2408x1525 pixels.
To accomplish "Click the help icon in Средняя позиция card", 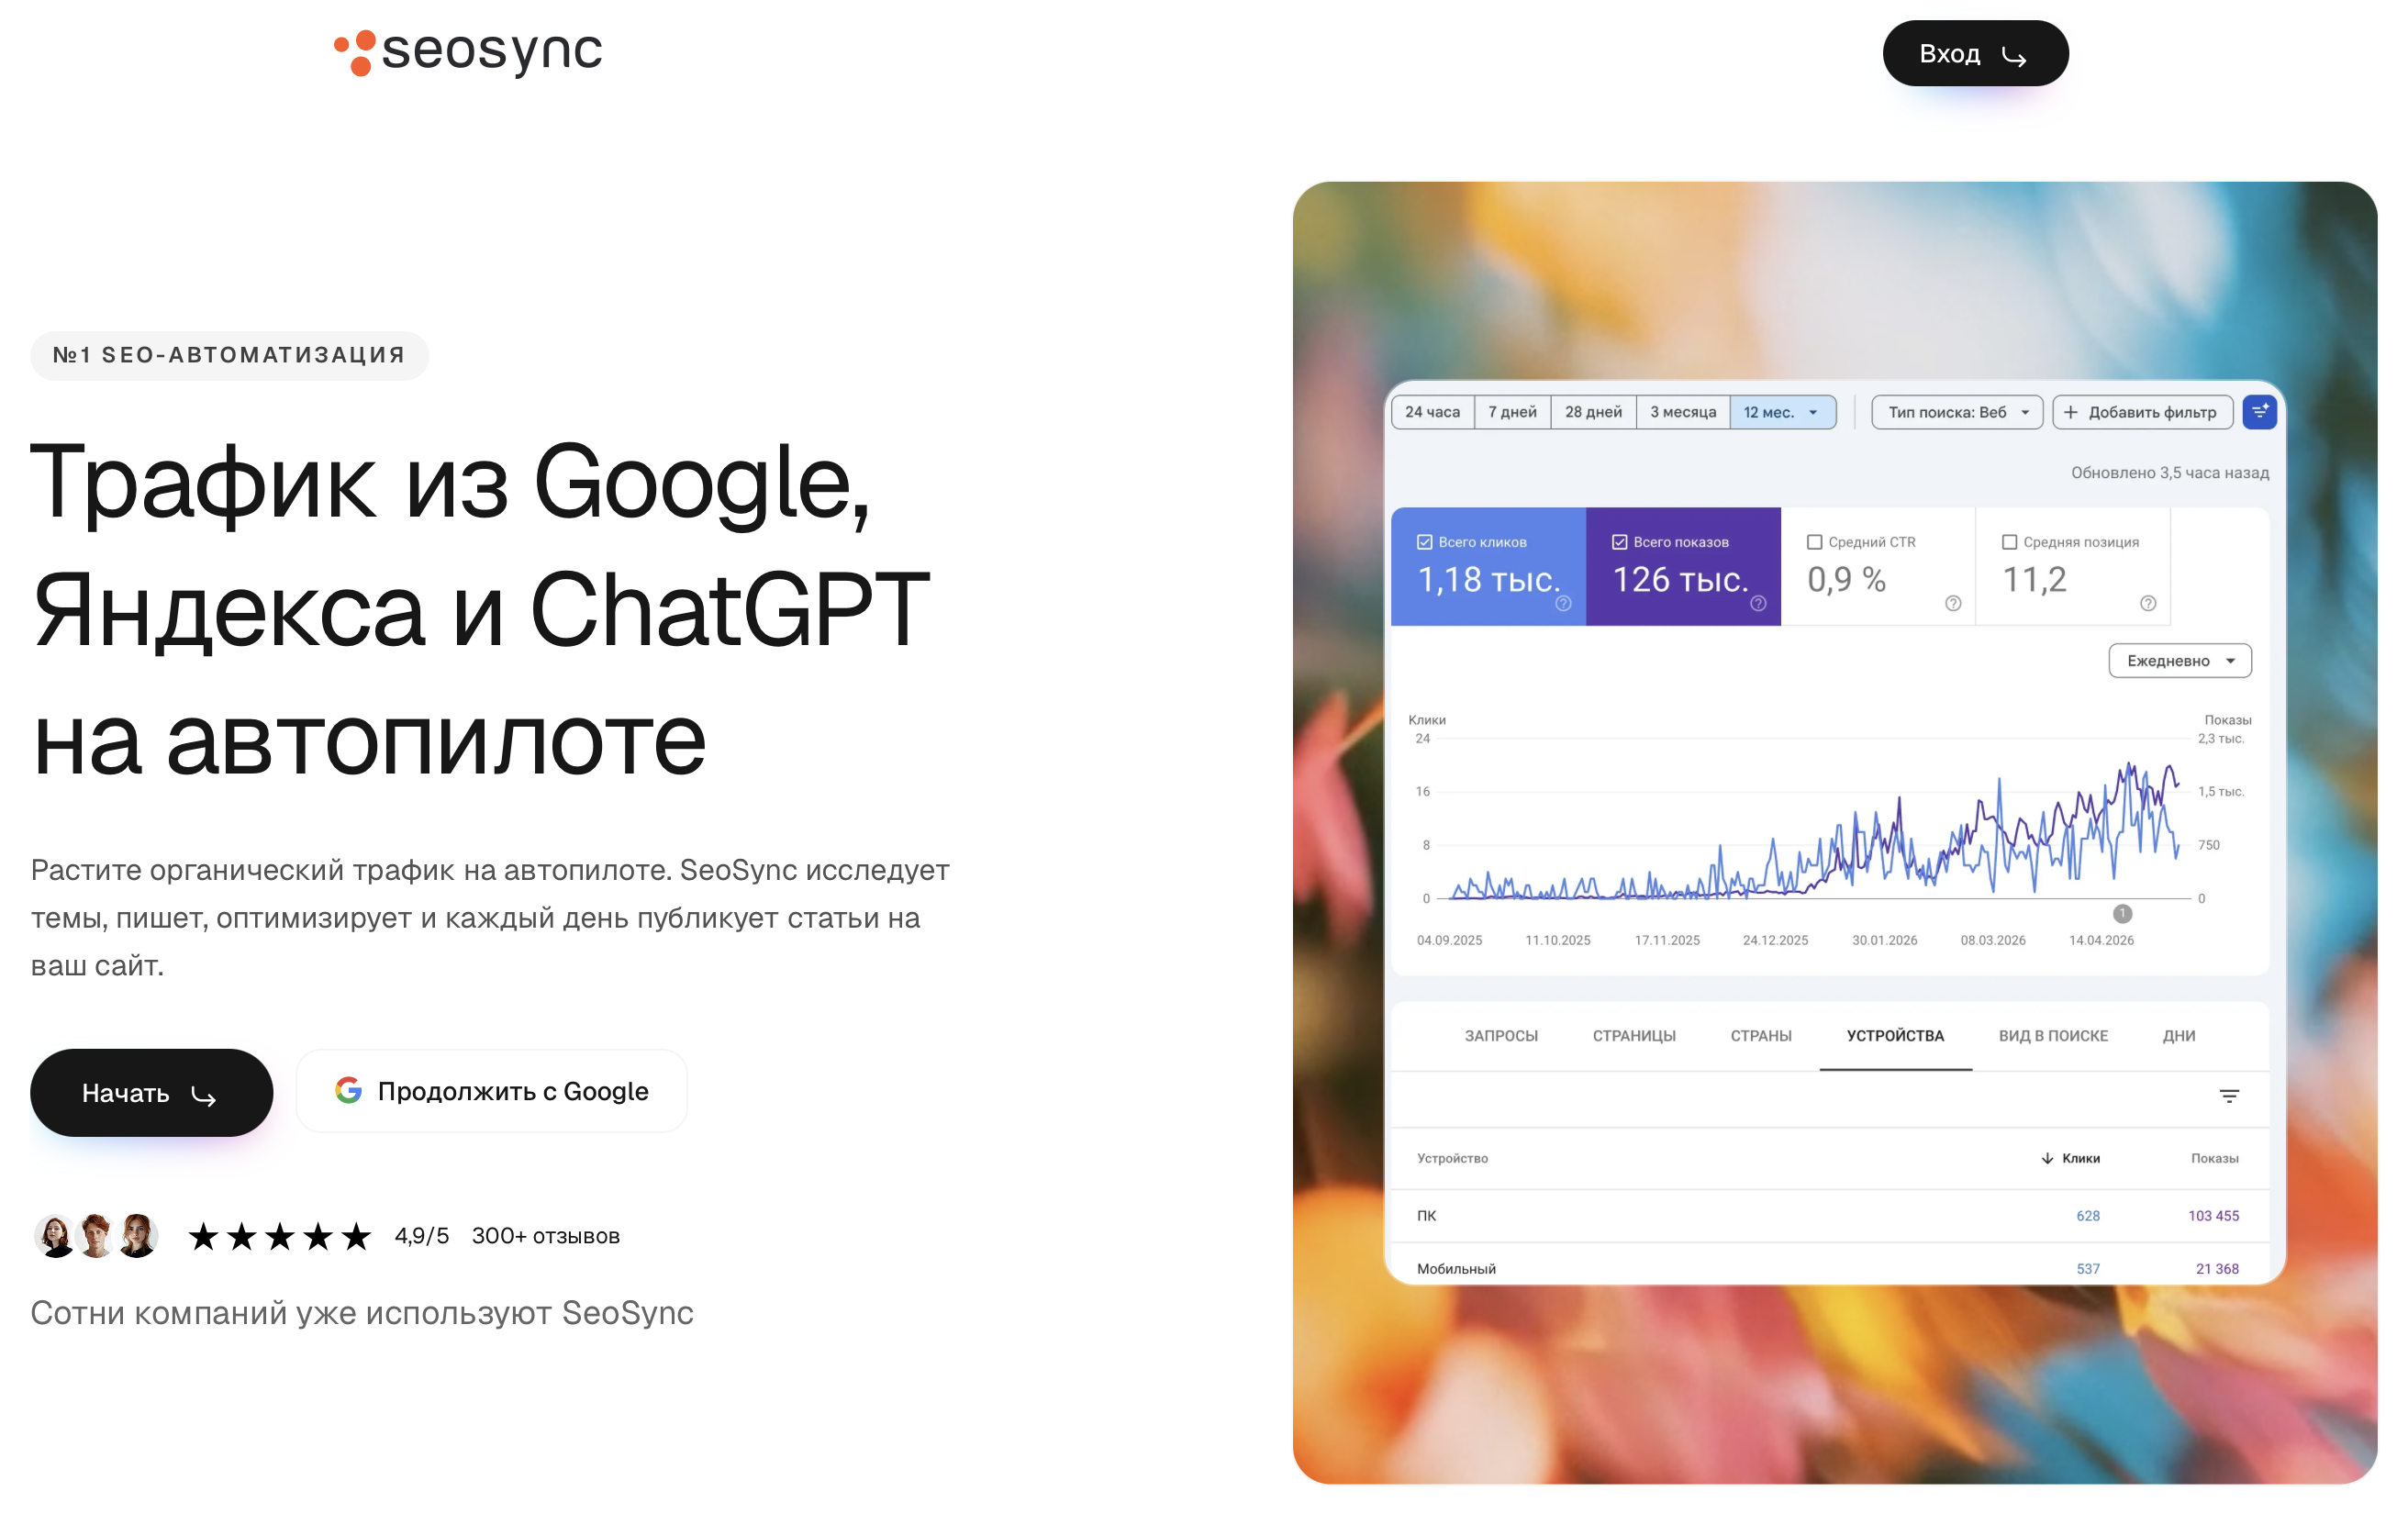I will coord(2148,603).
